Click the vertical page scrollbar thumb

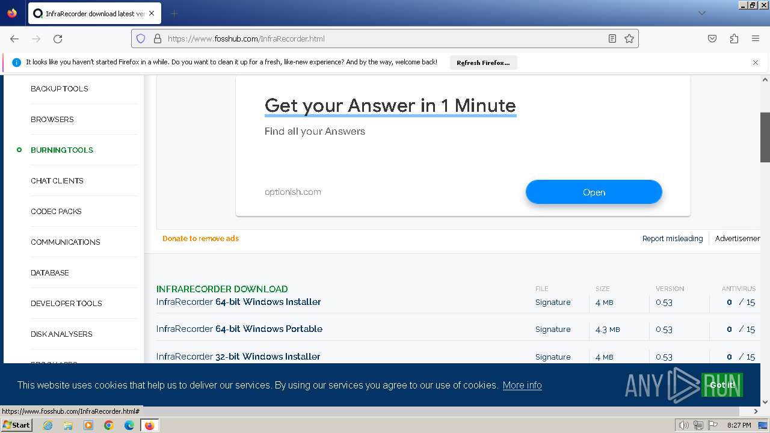[x=765, y=137]
